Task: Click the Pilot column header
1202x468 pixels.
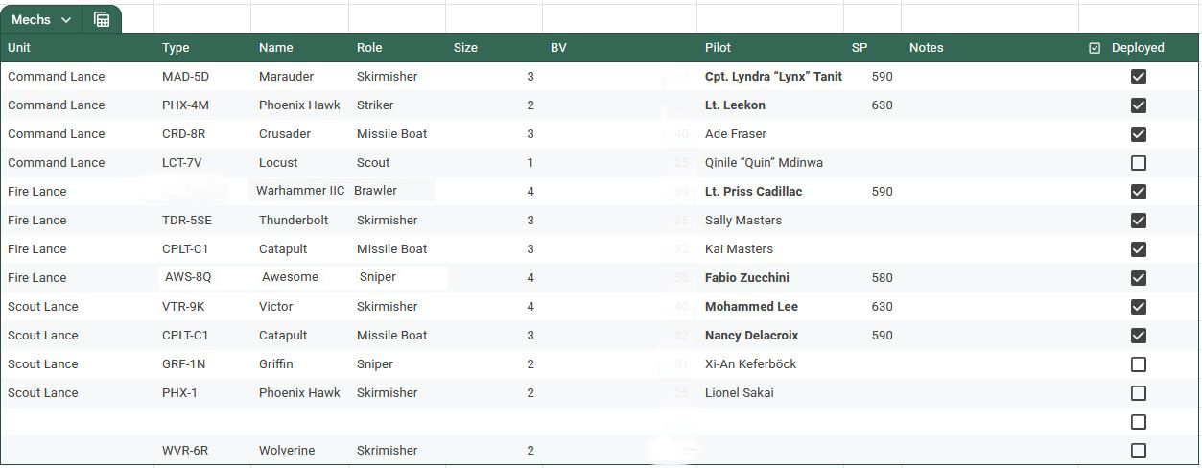Action: pyautogui.click(x=718, y=48)
